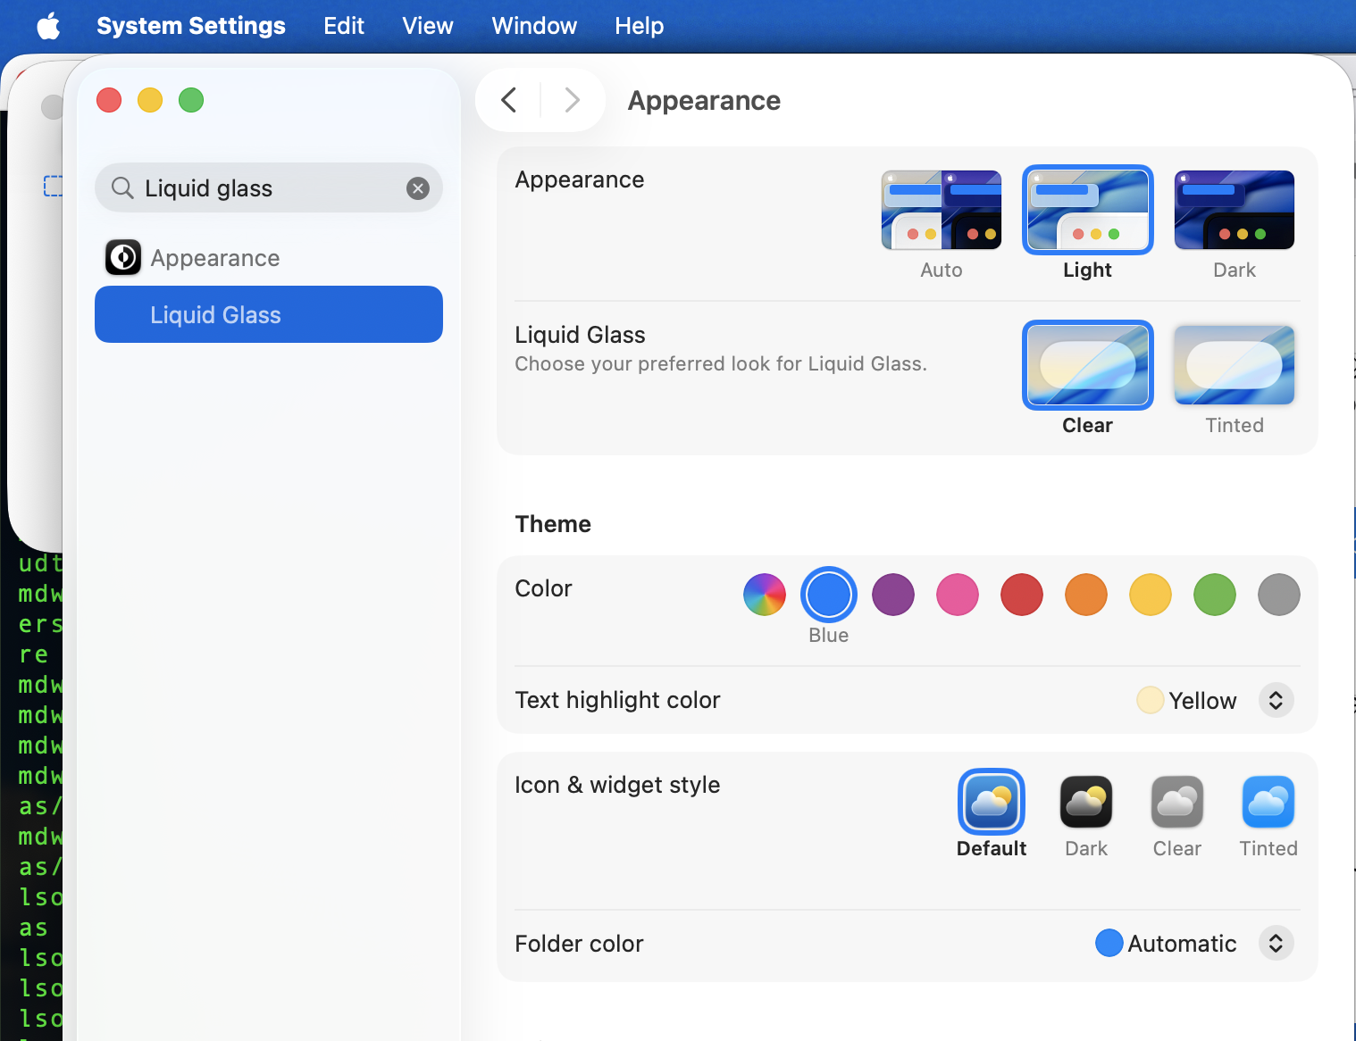Viewport: 1356px width, 1041px height.
Task: Select the Liquid Glass search result
Action: point(269,314)
